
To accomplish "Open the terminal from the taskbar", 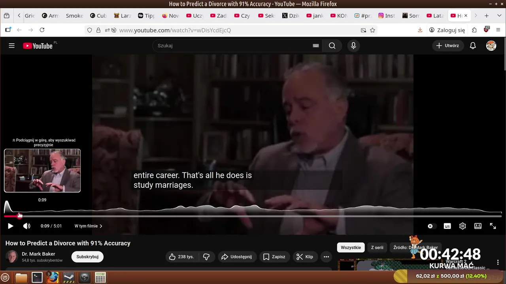I will click(37, 278).
